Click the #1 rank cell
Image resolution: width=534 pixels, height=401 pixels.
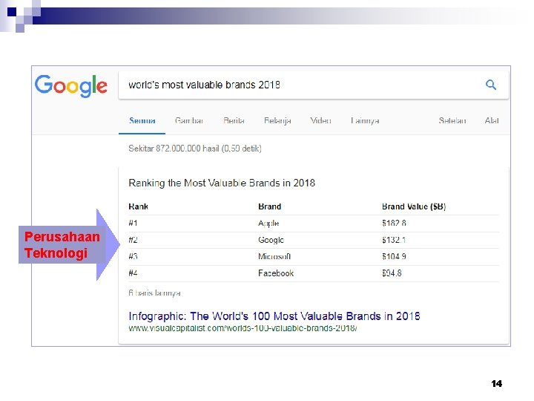tap(133, 224)
